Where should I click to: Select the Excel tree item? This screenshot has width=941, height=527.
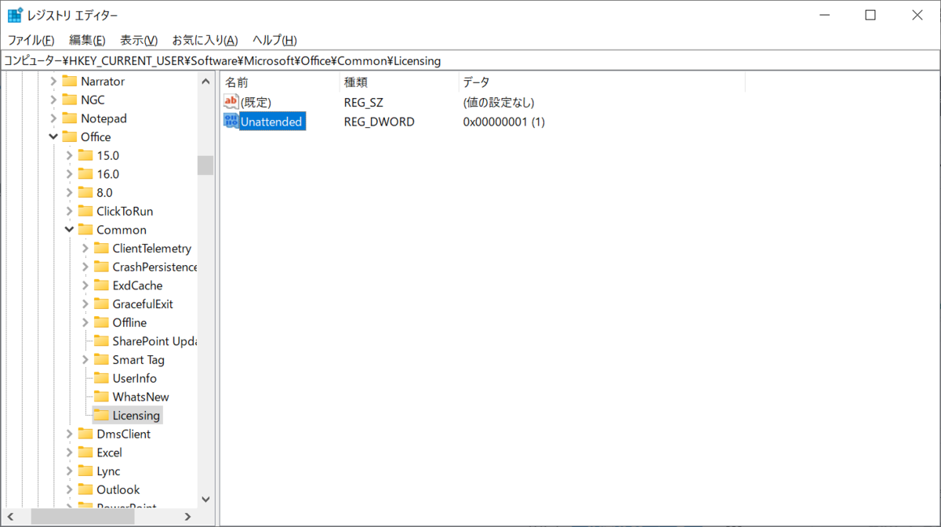pos(109,452)
